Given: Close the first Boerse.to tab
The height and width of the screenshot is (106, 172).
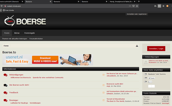Looking at the screenshot, I should [x=50, y=1].
